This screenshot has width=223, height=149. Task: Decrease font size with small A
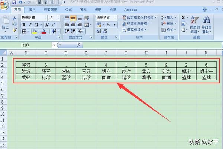53,25
